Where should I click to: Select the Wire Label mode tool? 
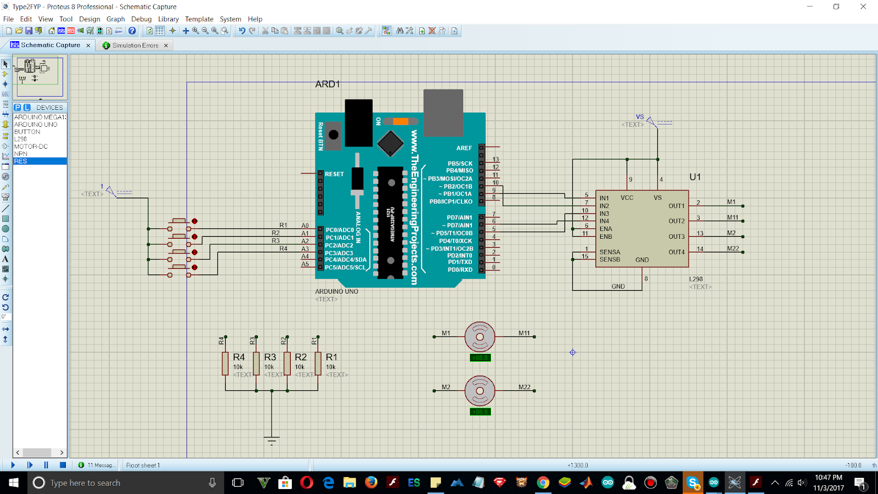pyautogui.click(x=5, y=93)
